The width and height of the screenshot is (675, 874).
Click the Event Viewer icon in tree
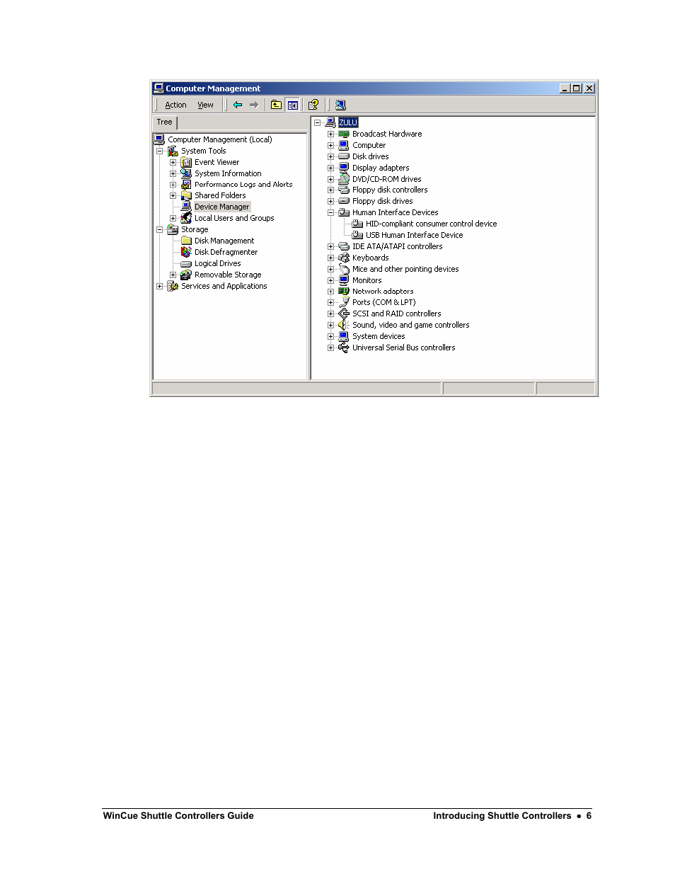(186, 162)
